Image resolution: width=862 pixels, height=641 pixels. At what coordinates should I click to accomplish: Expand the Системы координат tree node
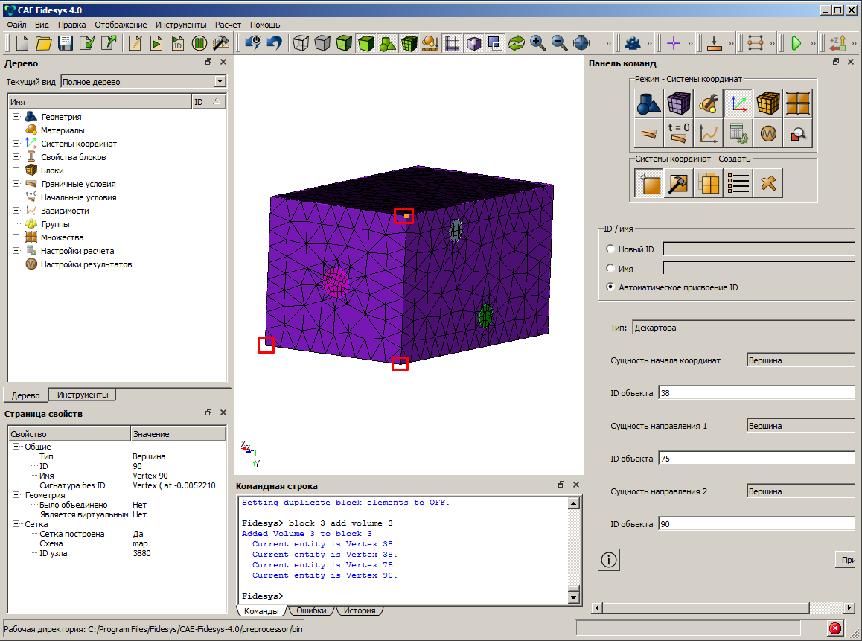16,144
